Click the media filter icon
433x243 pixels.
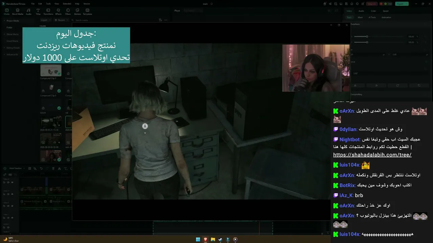160,20
